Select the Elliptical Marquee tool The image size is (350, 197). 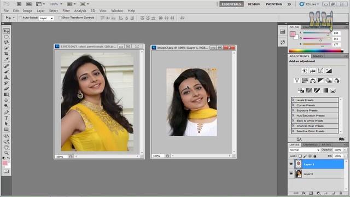(6, 37)
